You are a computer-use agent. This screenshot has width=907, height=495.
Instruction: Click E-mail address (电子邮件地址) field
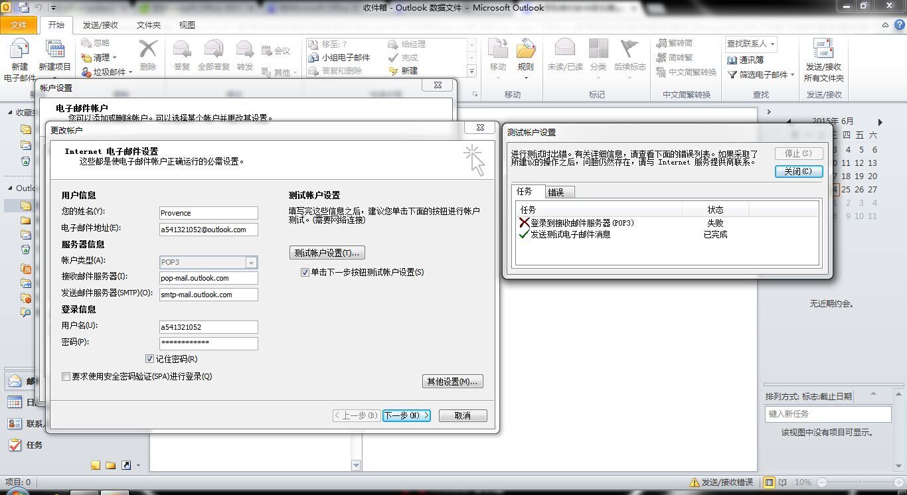pos(208,230)
